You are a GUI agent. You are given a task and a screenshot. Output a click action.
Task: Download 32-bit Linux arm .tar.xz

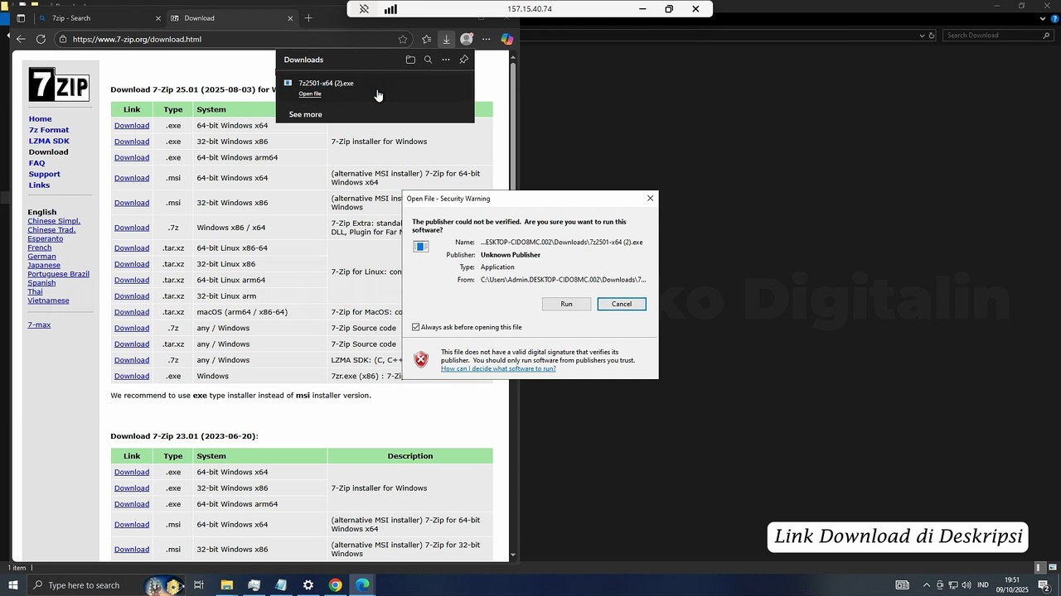(132, 296)
